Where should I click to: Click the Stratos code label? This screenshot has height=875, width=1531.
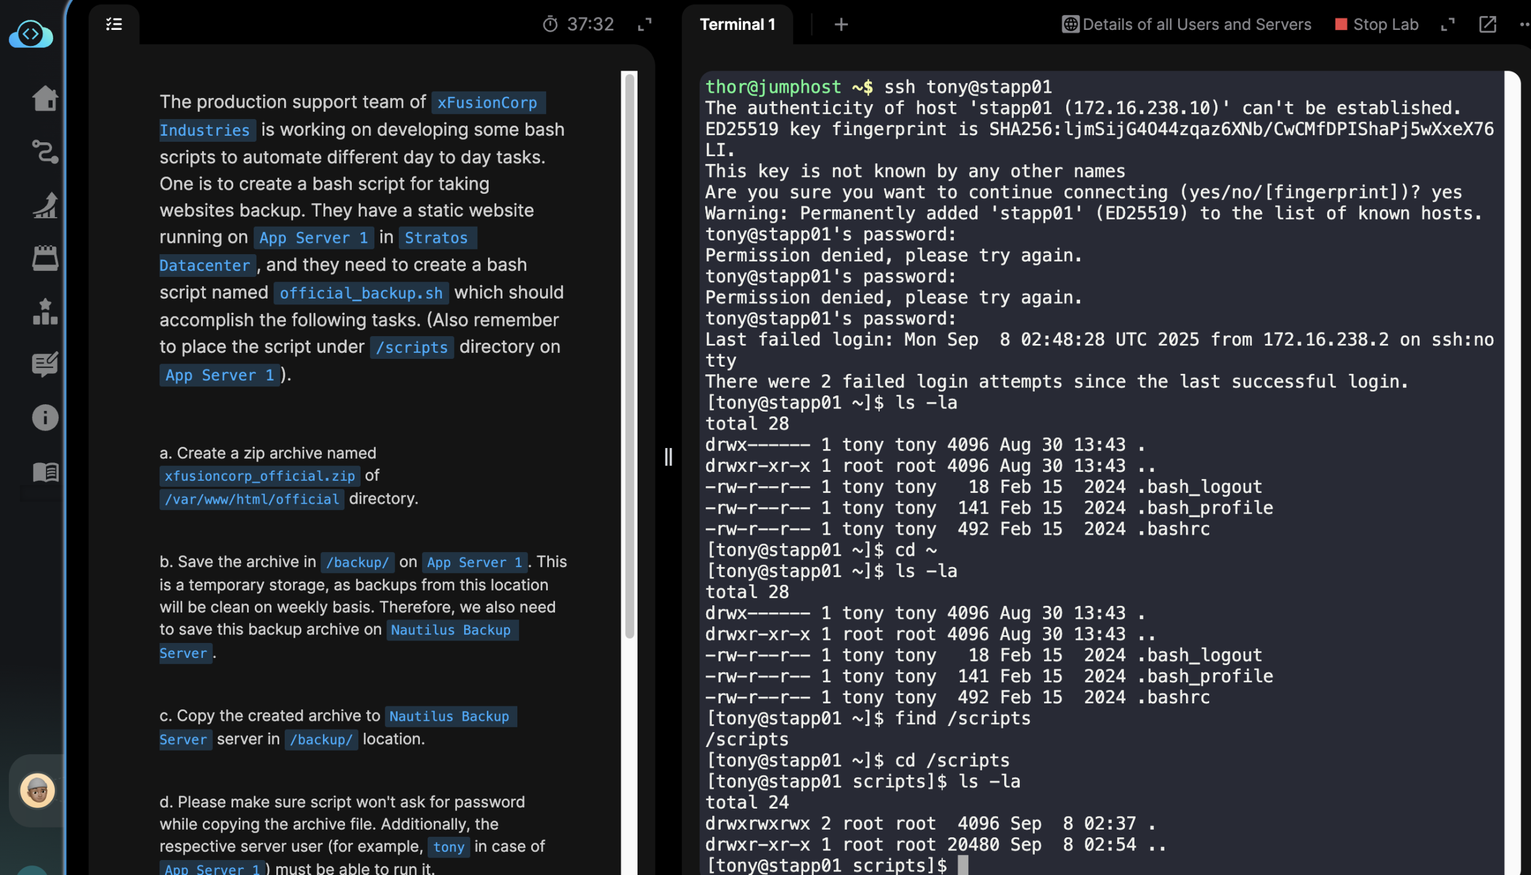point(437,238)
